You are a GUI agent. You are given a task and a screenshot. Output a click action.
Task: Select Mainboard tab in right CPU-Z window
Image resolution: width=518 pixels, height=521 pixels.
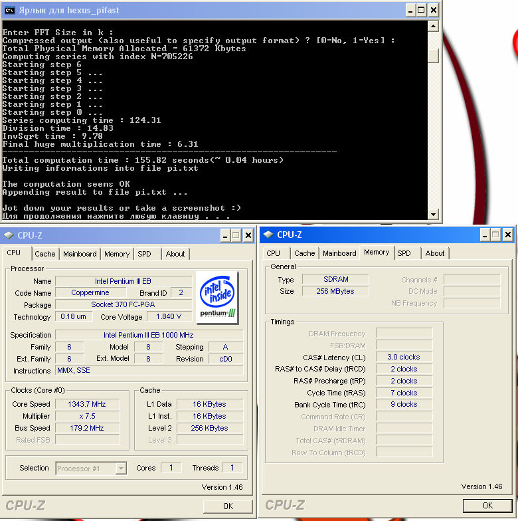(339, 253)
